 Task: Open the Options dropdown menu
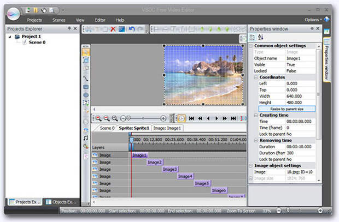pyautogui.click(x=313, y=20)
